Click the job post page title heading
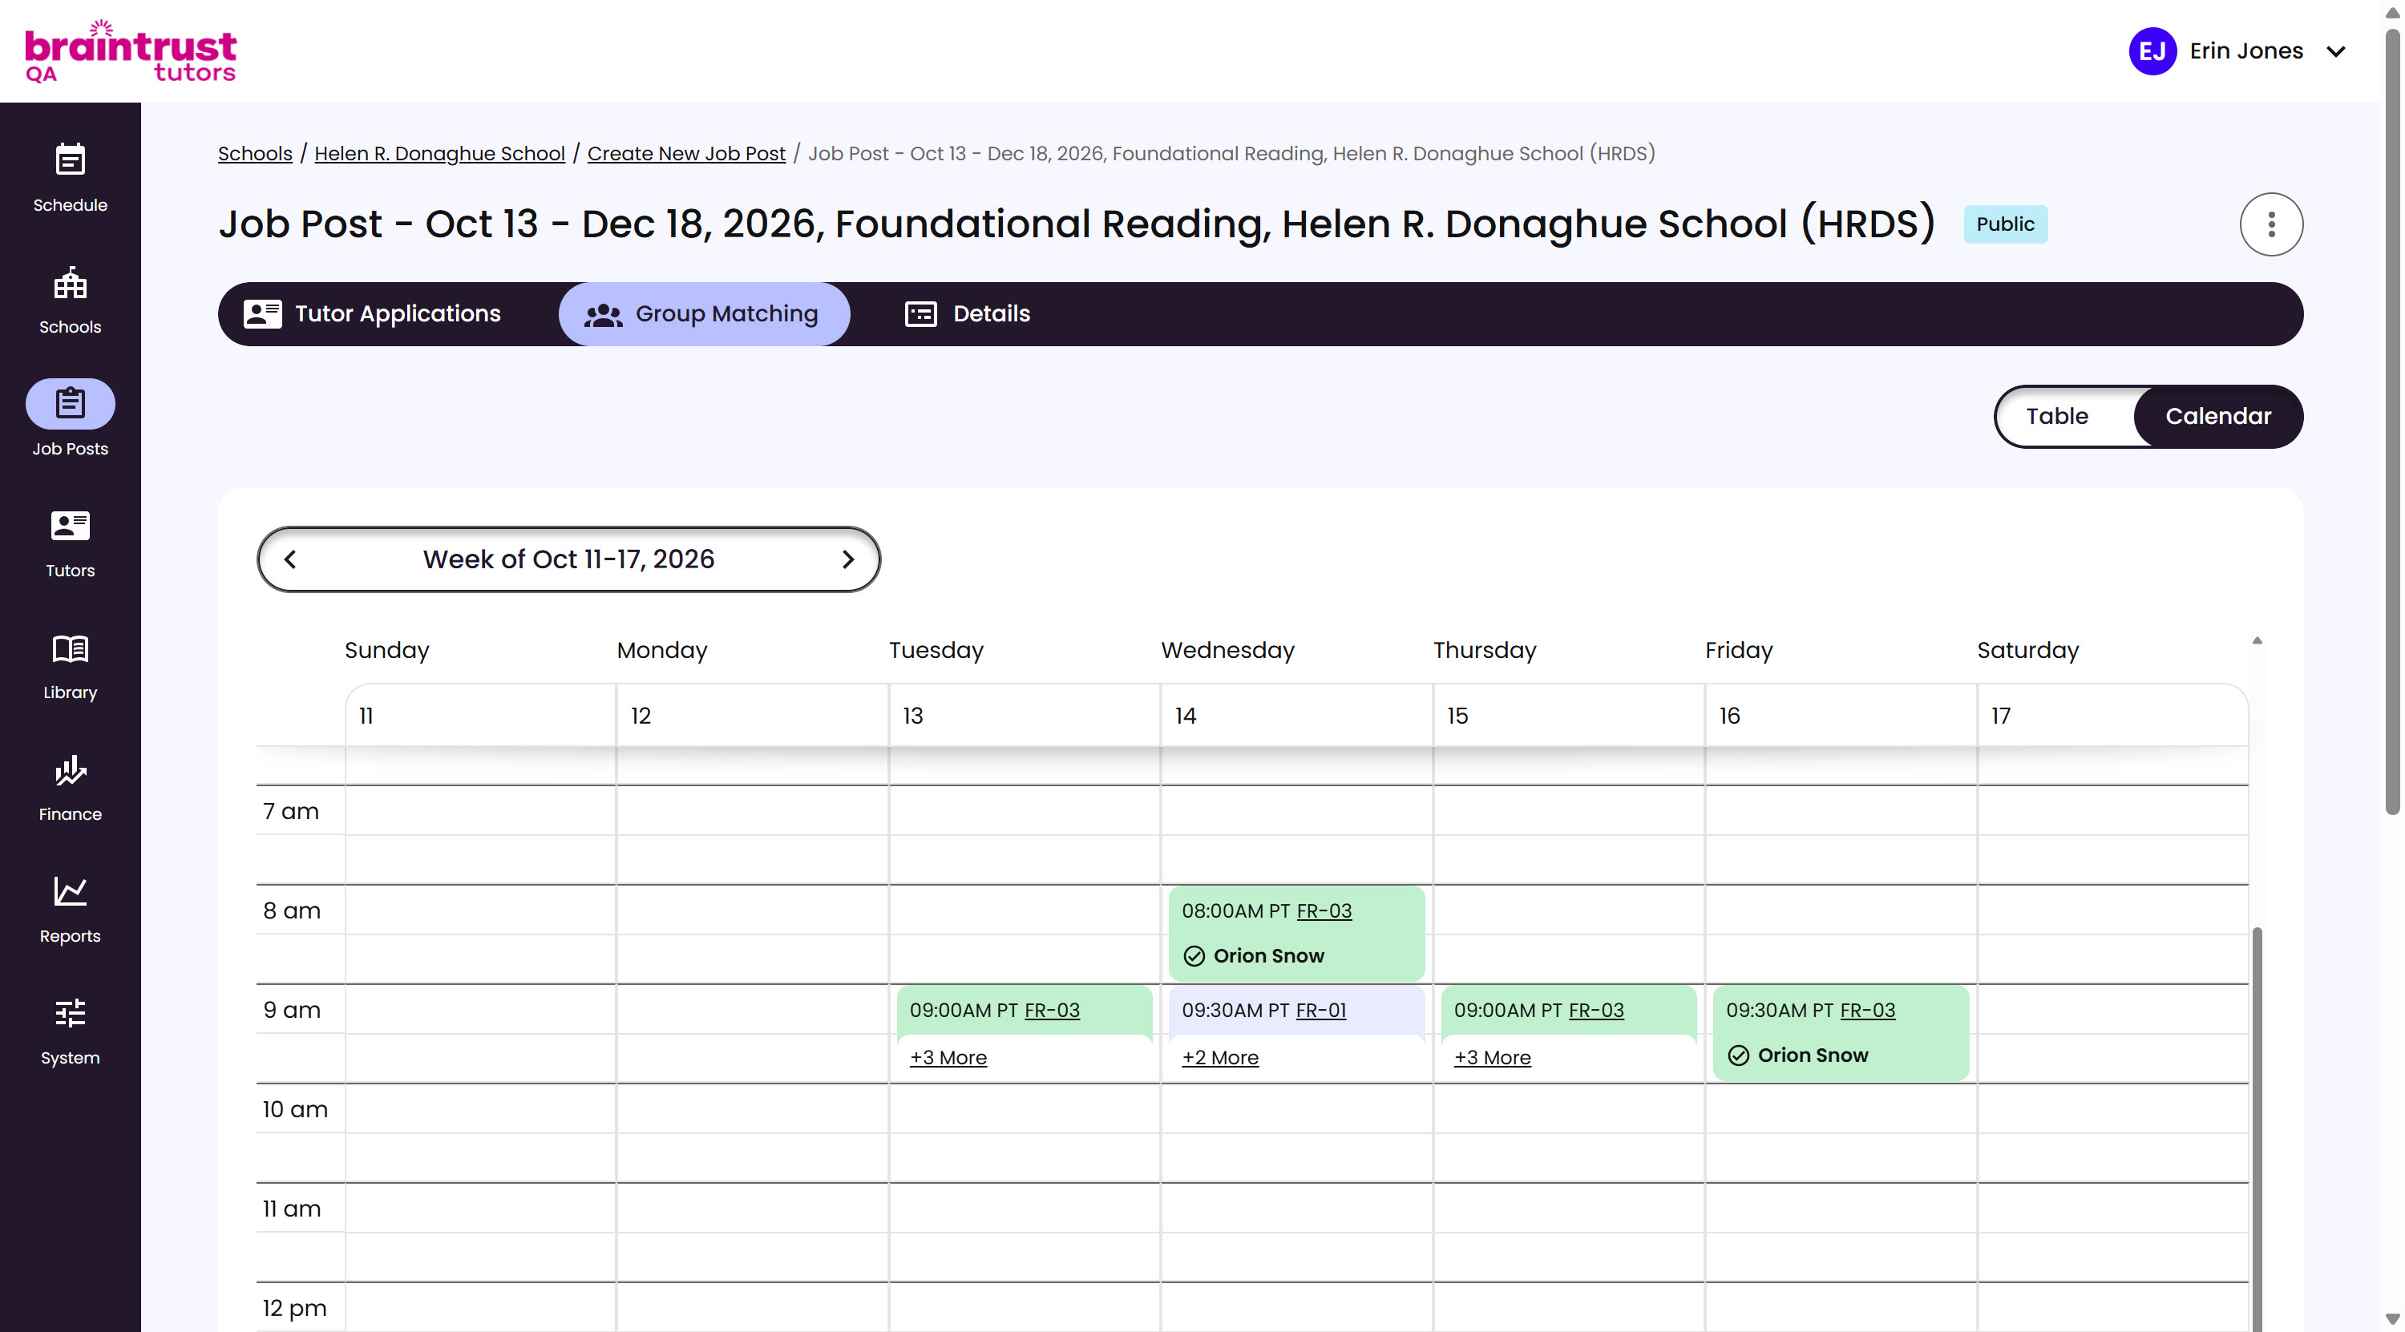 (1077, 224)
